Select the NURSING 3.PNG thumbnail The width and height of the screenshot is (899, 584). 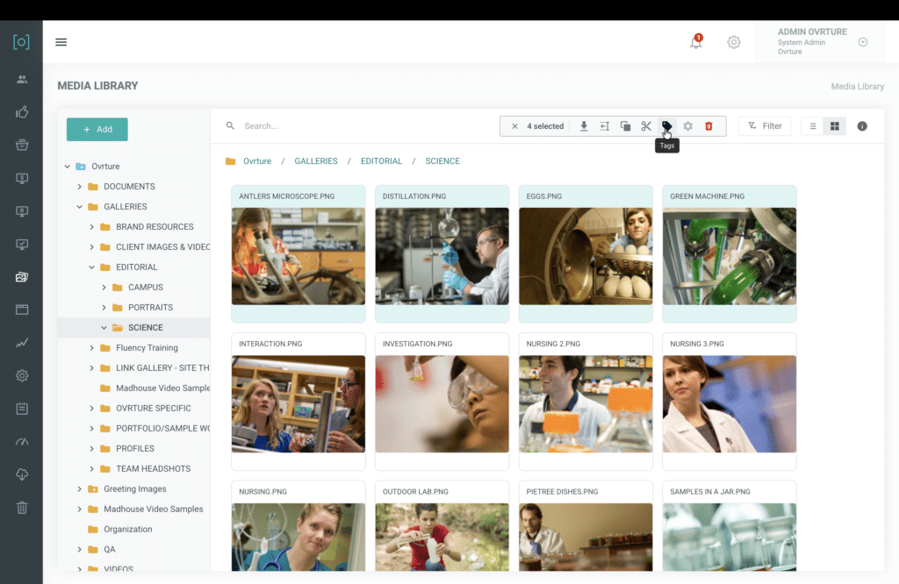click(x=729, y=405)
